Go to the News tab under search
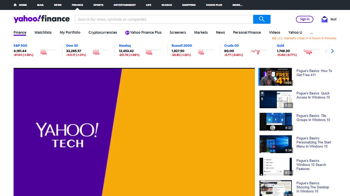The image size is (350, 196). pyautogui.click(x=220, y=32)
